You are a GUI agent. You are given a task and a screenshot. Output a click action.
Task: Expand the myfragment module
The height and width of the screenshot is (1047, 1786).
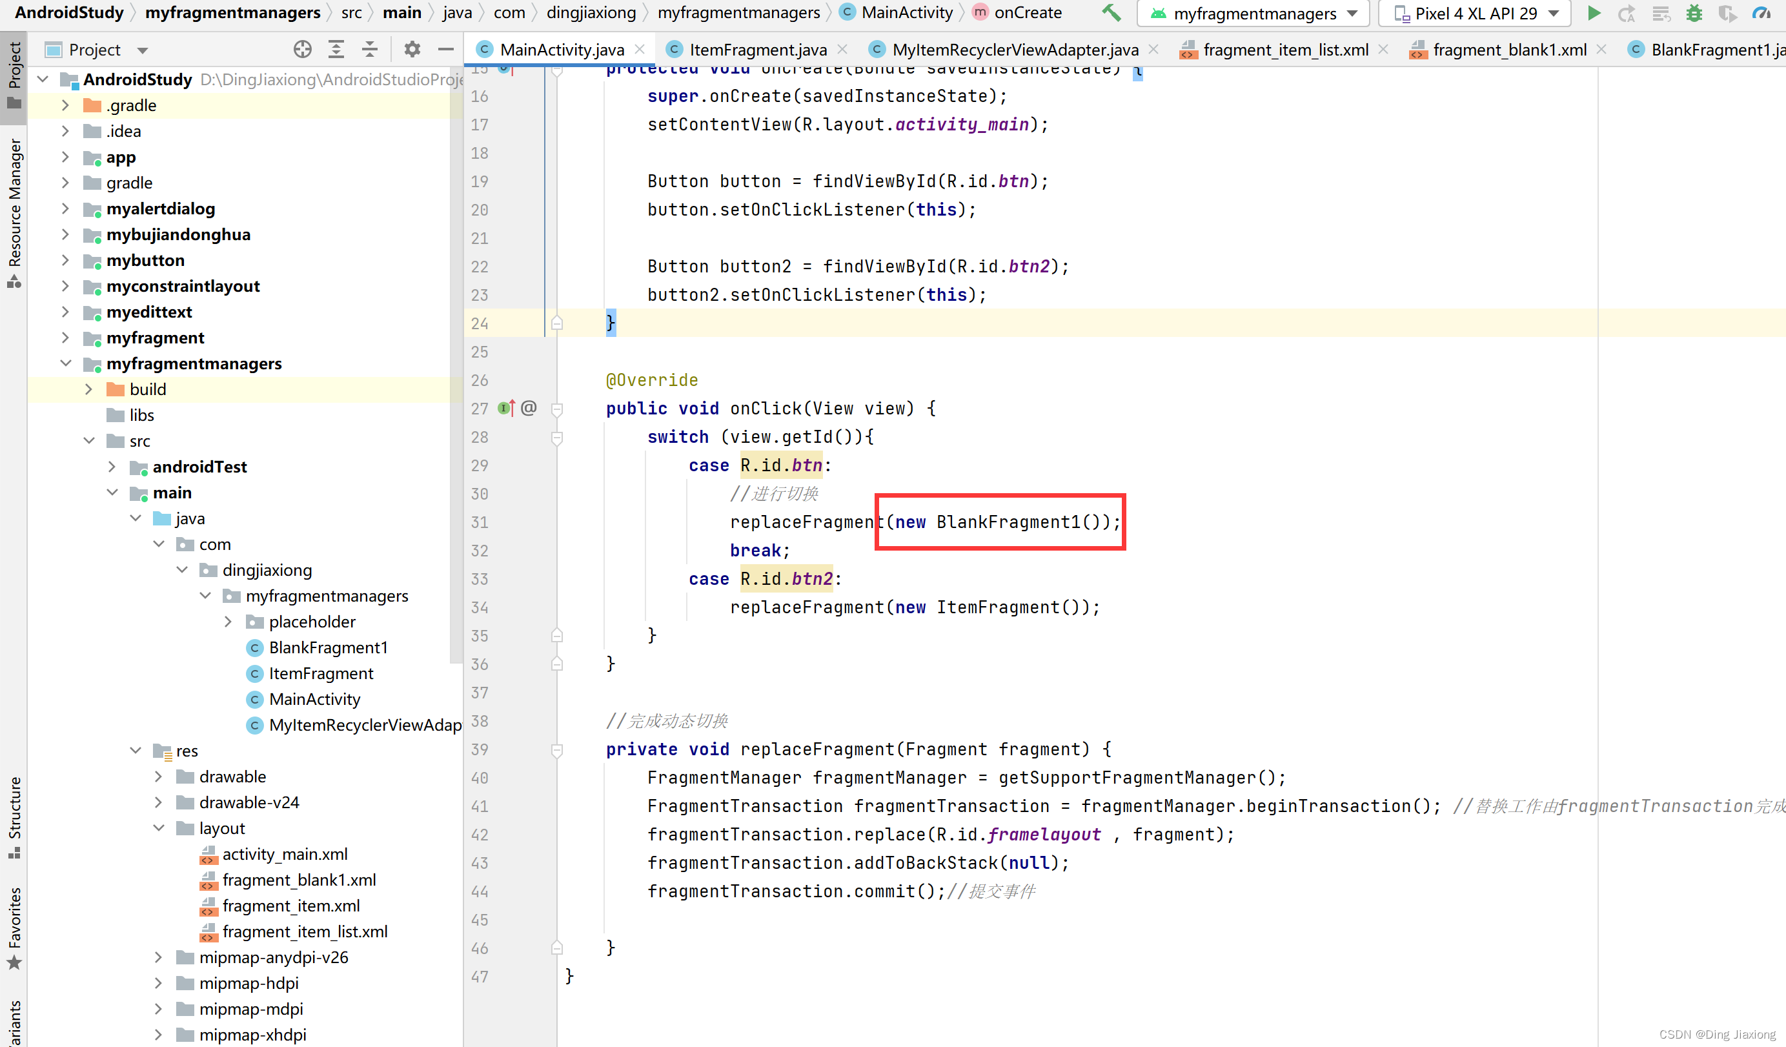point(65,338)
